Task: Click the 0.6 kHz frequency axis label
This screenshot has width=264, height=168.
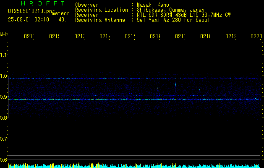Action: click(3, 160)
